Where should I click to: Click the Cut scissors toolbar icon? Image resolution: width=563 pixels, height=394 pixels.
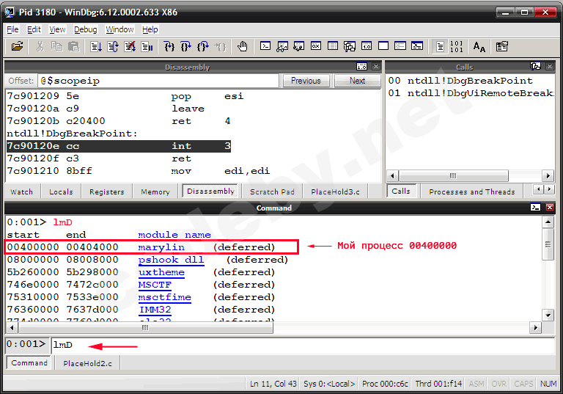pyautogui.click(x=40, y=46)
